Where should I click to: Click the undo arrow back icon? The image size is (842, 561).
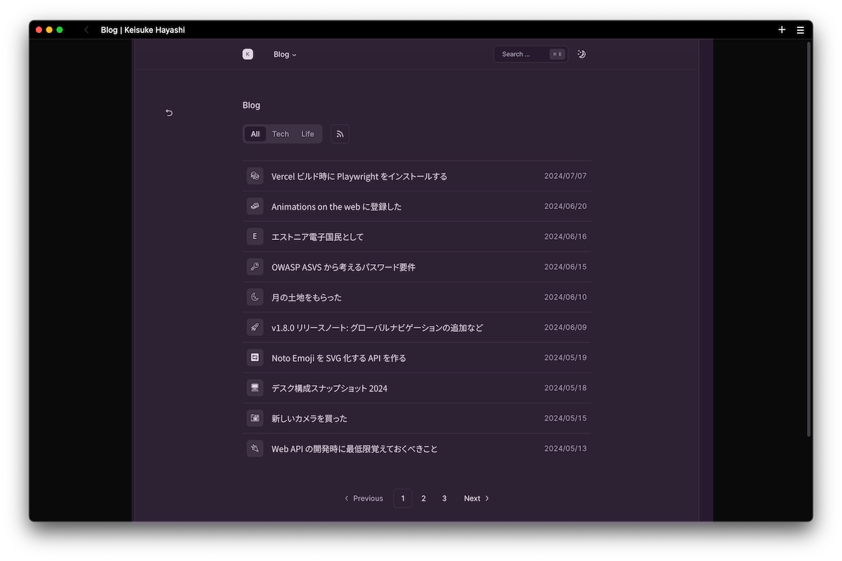(169, 113)
